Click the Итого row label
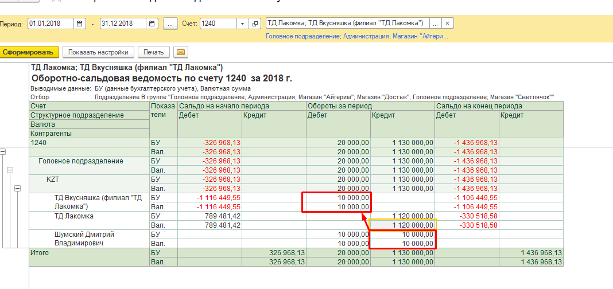Viewport: 613px width, 289px height. tap(40, 253)
